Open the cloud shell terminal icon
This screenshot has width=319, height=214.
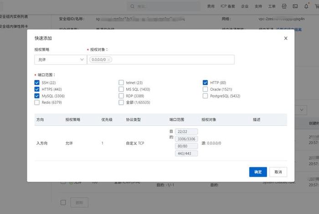(x=295, y=6)
